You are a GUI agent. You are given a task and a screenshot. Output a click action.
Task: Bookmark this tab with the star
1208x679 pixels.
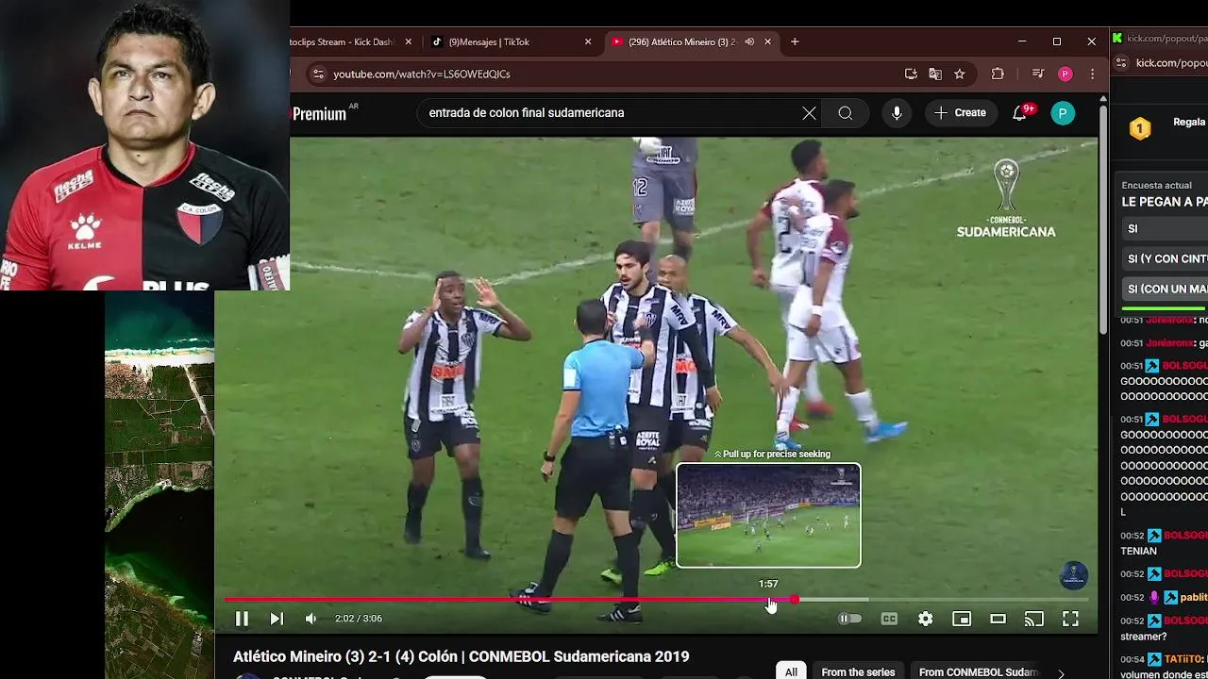(960, 74)
